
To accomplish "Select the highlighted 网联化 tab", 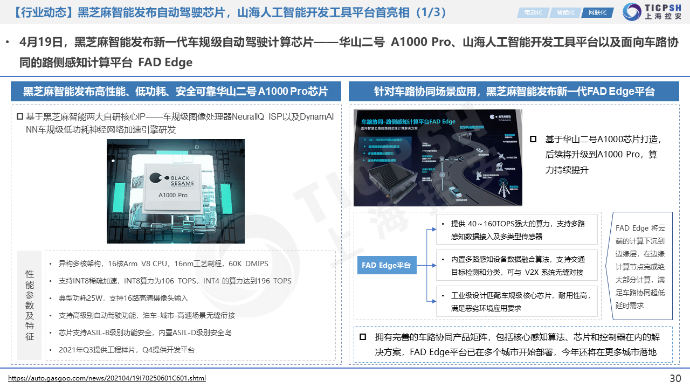I will (597, 12).
